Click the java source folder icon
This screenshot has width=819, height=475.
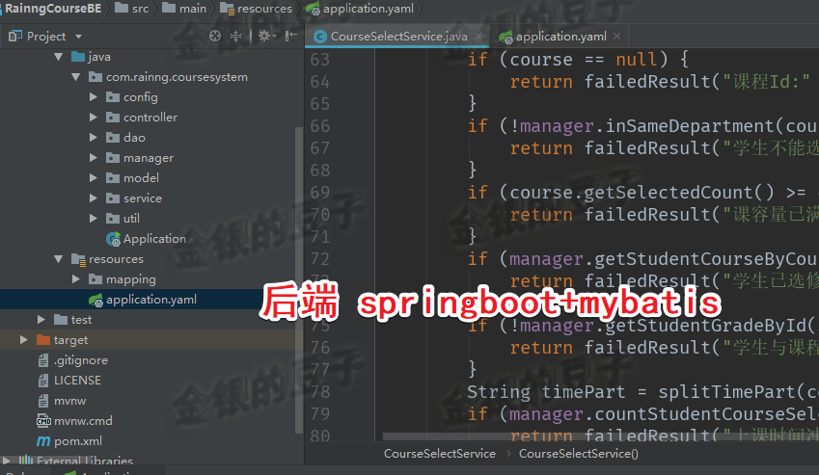pyautogui.click(x=78, y=56)
